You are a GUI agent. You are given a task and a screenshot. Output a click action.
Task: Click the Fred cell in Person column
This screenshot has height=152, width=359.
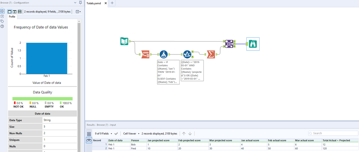(x=138, y=148)
